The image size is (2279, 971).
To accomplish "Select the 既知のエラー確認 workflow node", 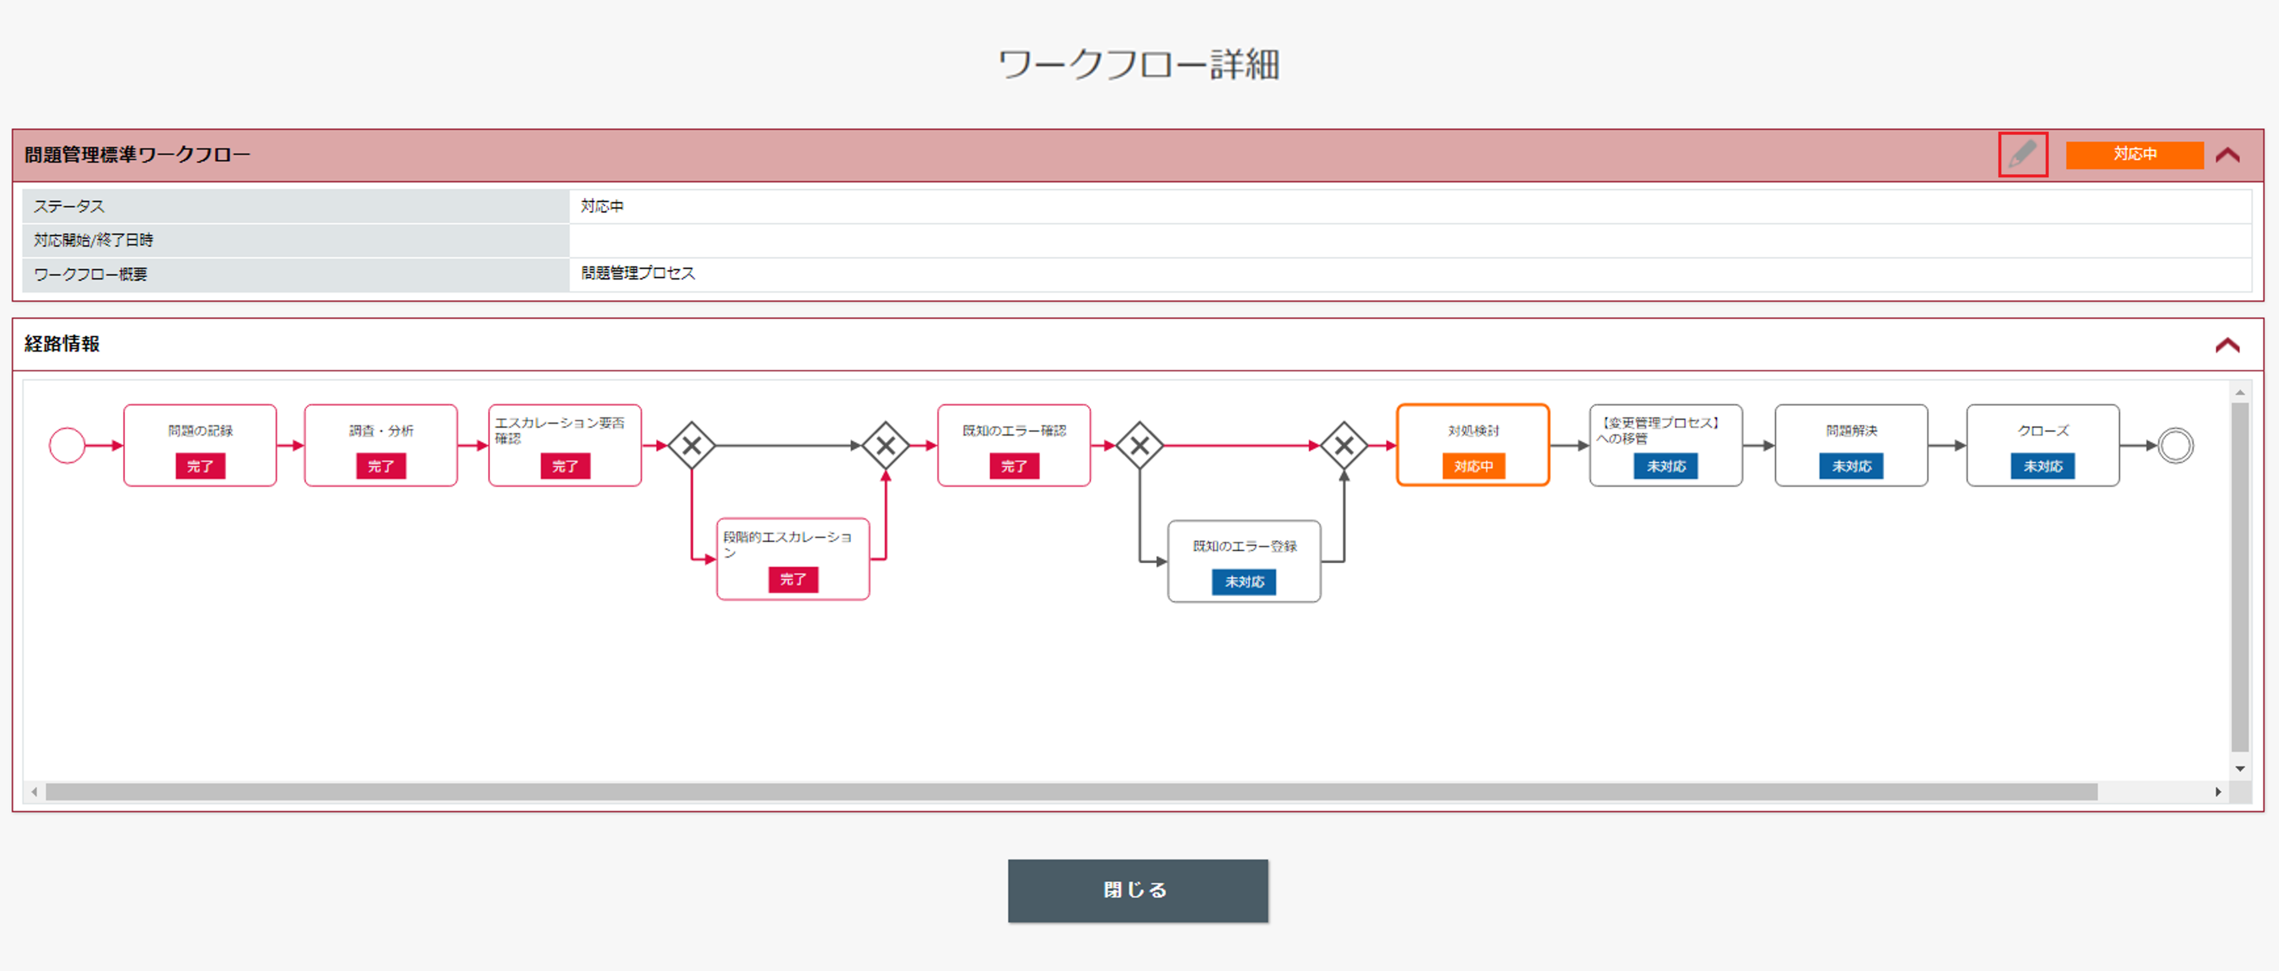I will point(1014,445).
